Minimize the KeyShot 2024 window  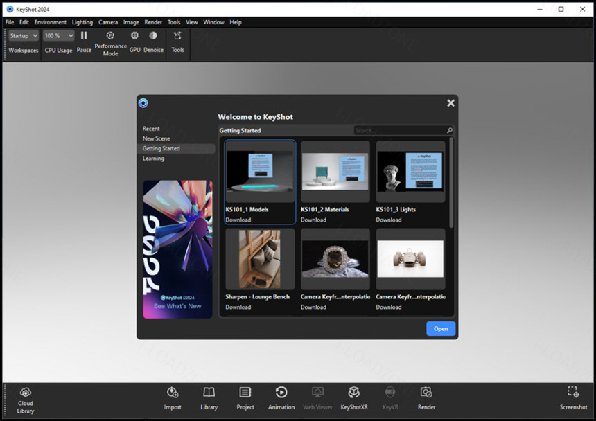[x=540, y=9]
